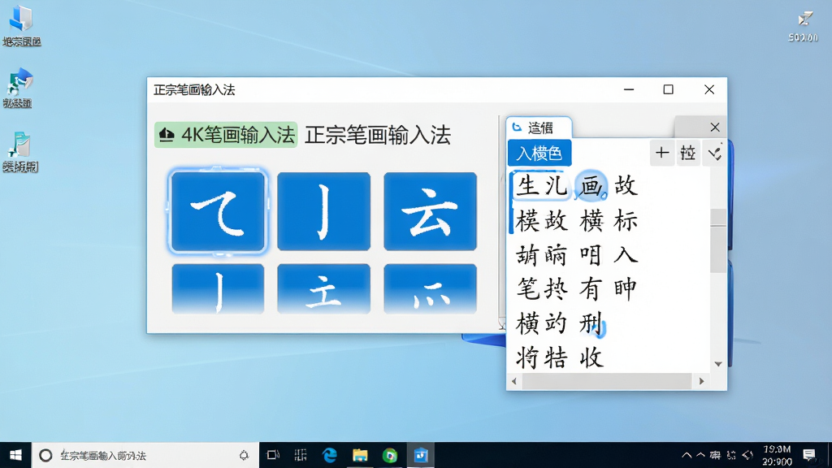Viewport: 832px width, 468px height.
Task: Click the horizontal scrollbar track in candidate panel
Action: [607, 381]
